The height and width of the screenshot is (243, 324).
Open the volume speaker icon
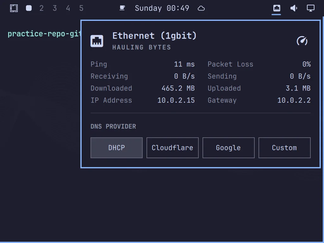(x=294, y=8)
